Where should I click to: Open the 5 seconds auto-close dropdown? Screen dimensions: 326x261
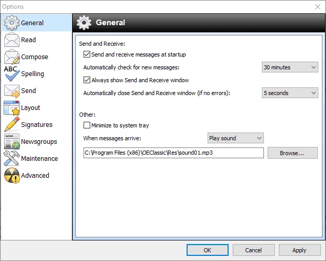click(290, 93)
